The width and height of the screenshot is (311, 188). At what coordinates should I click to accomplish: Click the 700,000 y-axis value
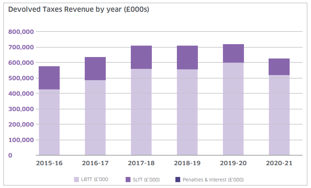21,47
